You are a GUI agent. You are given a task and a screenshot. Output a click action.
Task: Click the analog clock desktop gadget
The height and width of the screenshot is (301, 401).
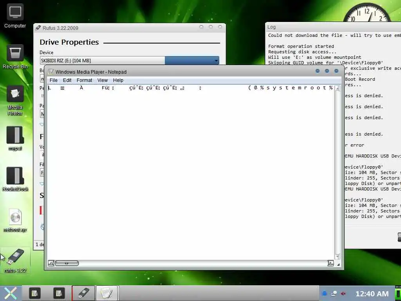(367, 12)
